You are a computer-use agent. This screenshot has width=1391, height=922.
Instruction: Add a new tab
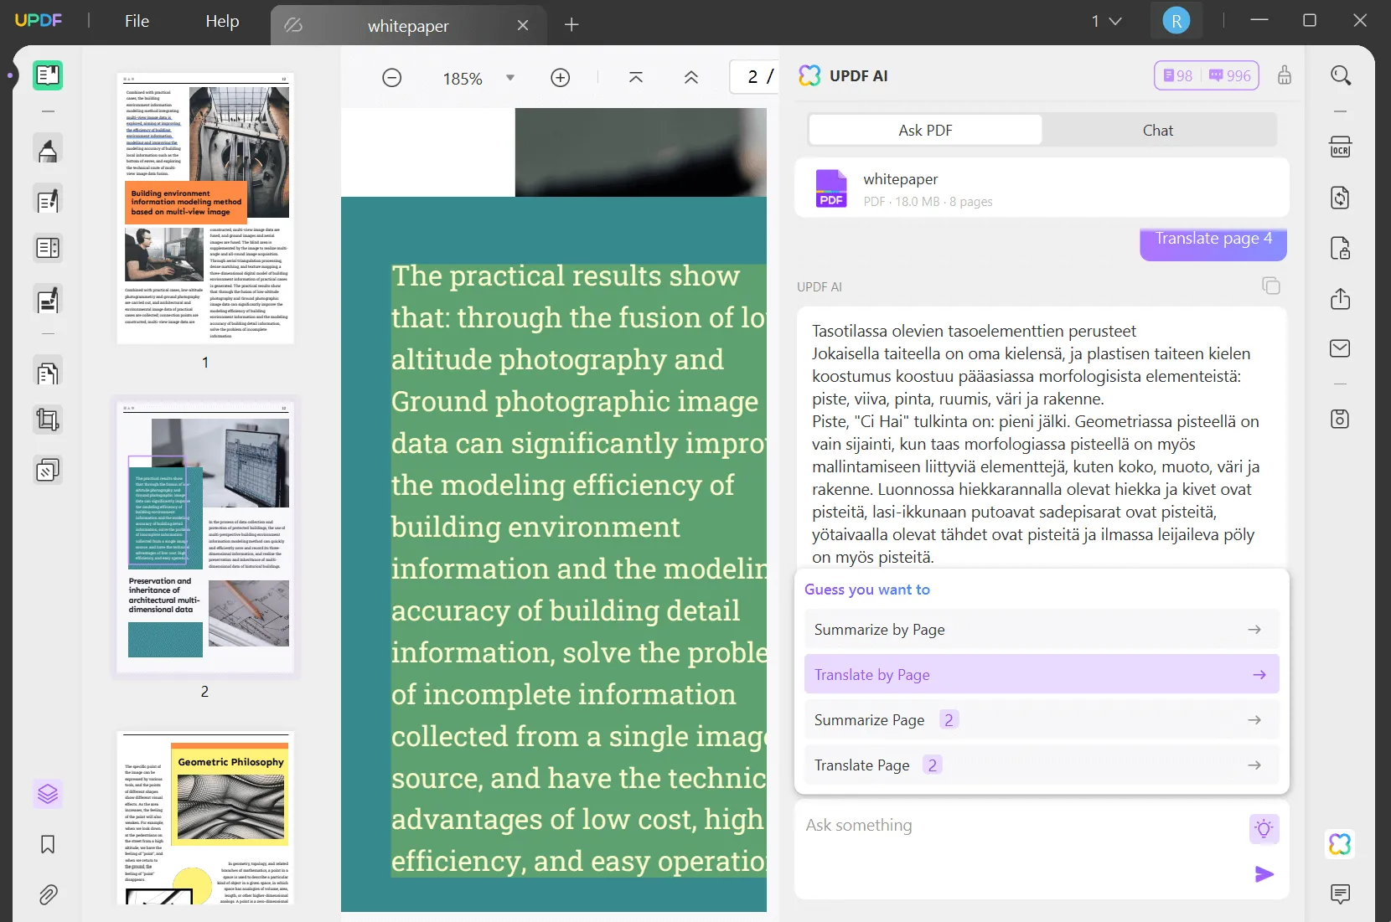(571, 24)
